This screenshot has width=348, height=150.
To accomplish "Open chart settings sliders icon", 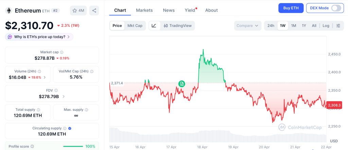I will (x=338, y=26).
